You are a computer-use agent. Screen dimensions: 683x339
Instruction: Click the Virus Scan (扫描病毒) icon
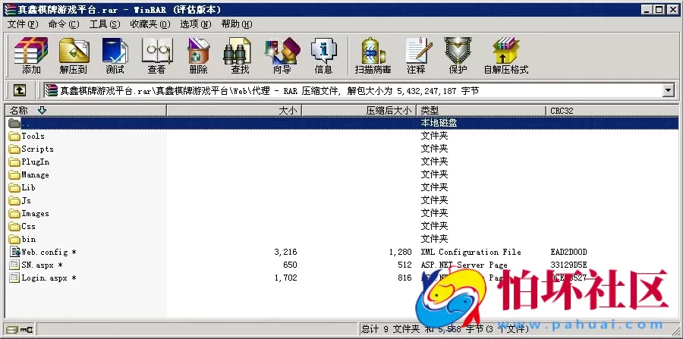pyautogui.click(x=373, y=55)
